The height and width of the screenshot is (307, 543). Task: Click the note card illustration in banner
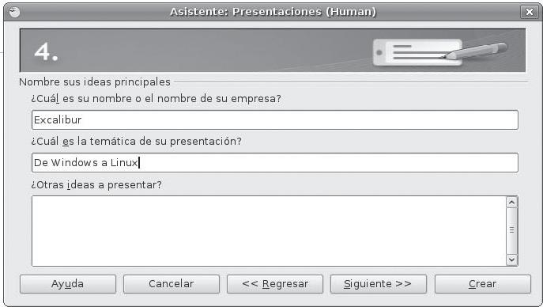point(417,52)
